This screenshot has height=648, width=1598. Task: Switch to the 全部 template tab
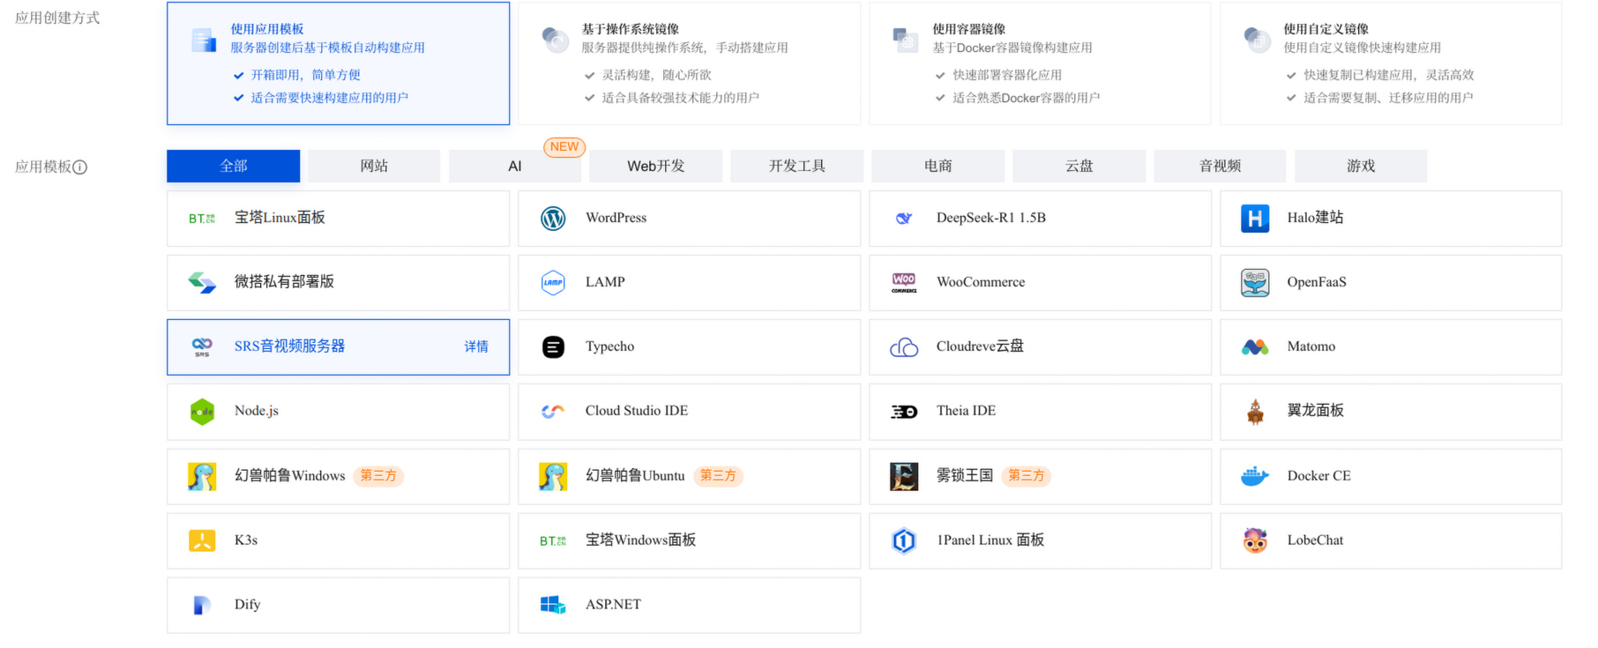pyautogui.click(x=234, y=166)
